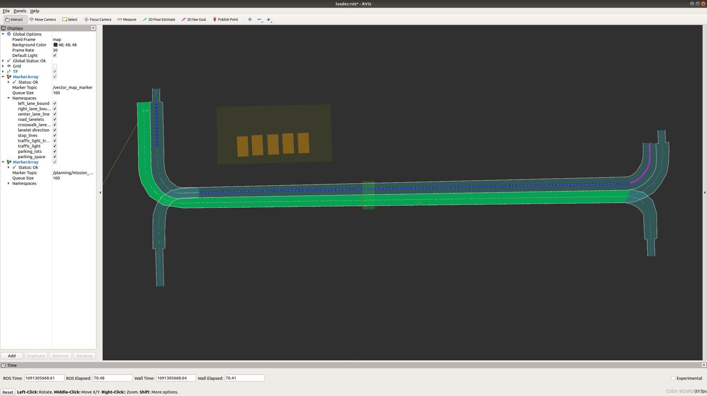Choose the Focus Camera tool
Screen dimensions: 707x396
(97, 19)
